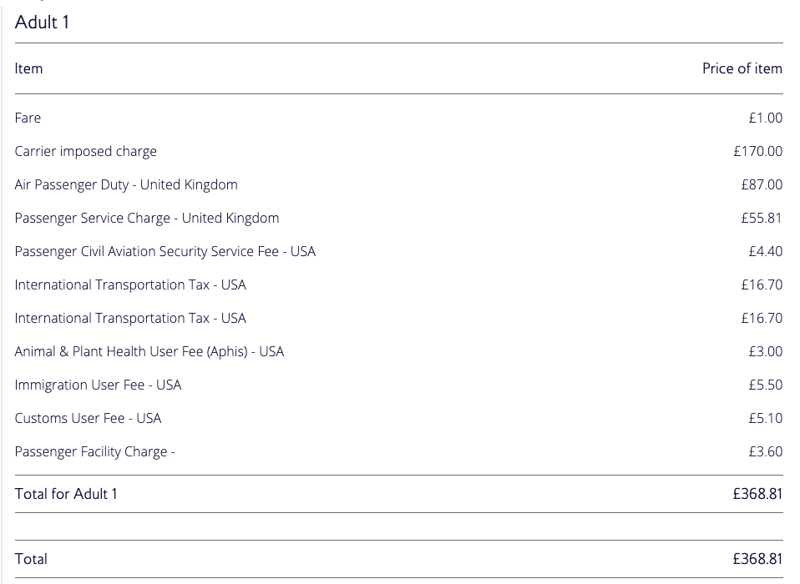Screen dimensions: 800x584
Task: Select Passenger Civil Aviation Security Service Fee
Action: tap(165, 251)
